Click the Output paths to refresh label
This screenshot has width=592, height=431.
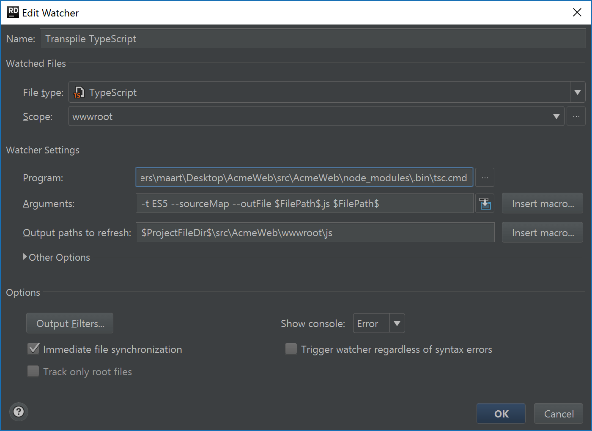[x=77, y=233]
